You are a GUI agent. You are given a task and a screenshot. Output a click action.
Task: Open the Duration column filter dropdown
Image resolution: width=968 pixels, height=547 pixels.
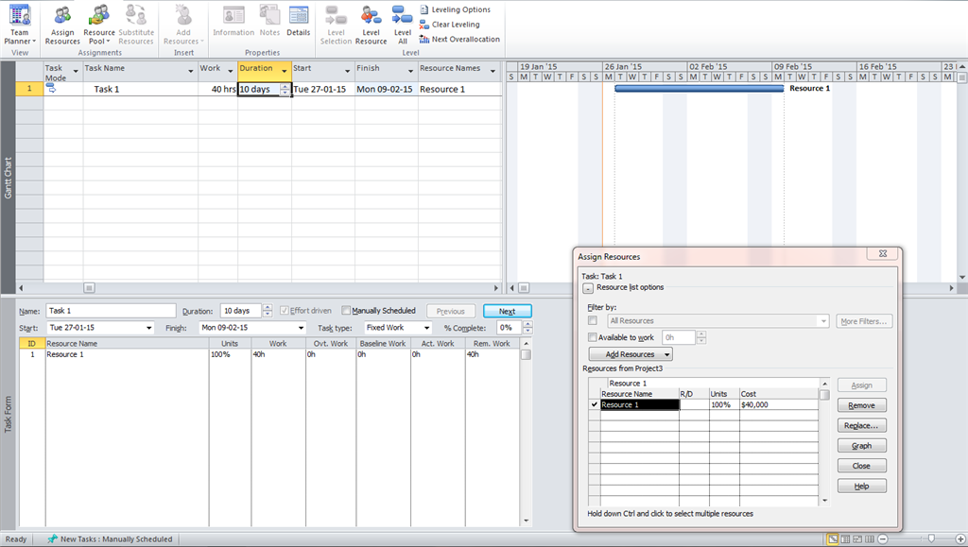(x=284, y=72)
